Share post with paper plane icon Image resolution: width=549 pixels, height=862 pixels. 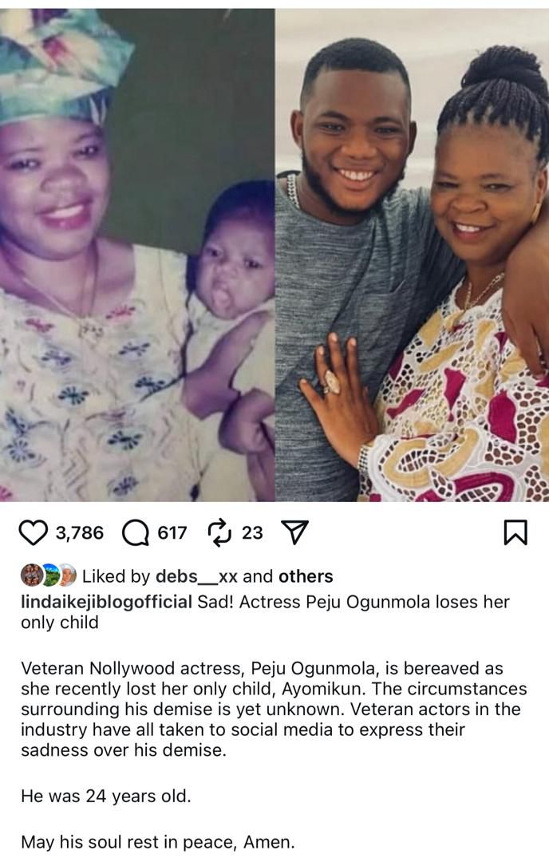click(294, 532)
